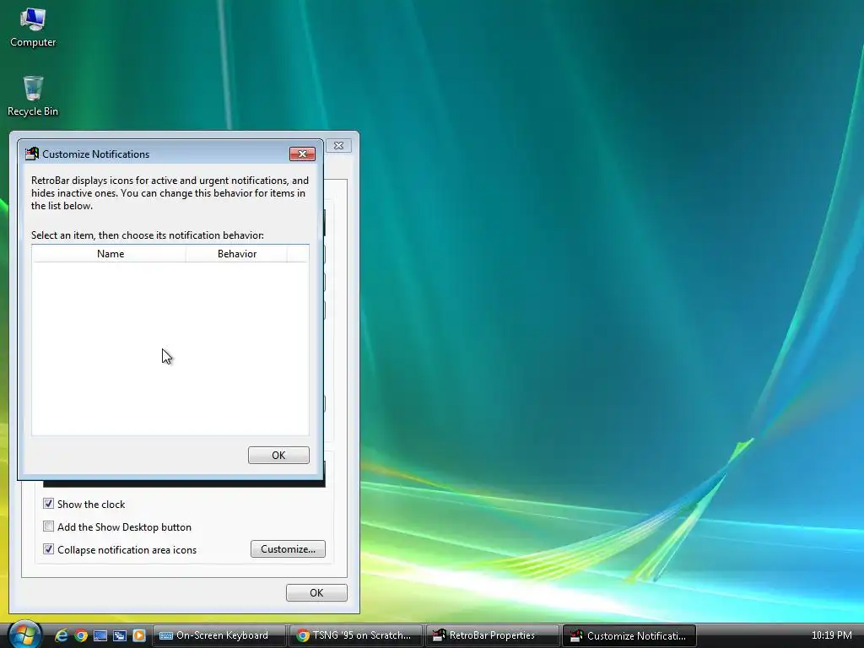Screen dimensions: 864x648
Task: Open the Computer desktop icon
Action: [x=33, y=27]
